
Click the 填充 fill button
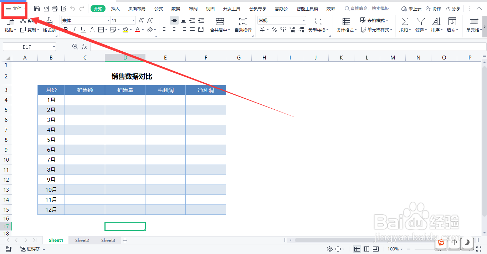click(x=452, y=25)
